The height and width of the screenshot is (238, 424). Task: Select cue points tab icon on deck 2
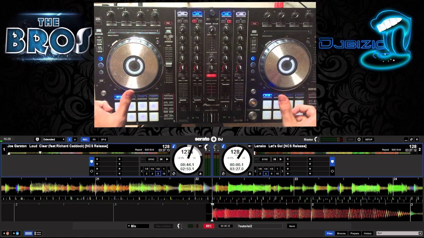pos(332,161)
